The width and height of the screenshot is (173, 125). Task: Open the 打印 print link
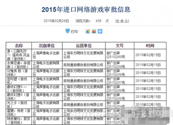pyautogui.click(x=74, y=32)
